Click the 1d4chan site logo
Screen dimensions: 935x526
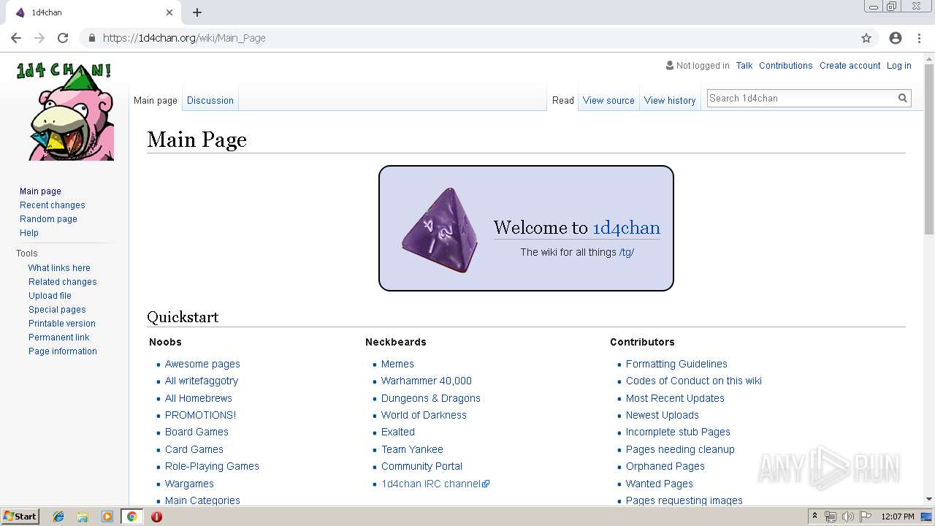point(66,111)
